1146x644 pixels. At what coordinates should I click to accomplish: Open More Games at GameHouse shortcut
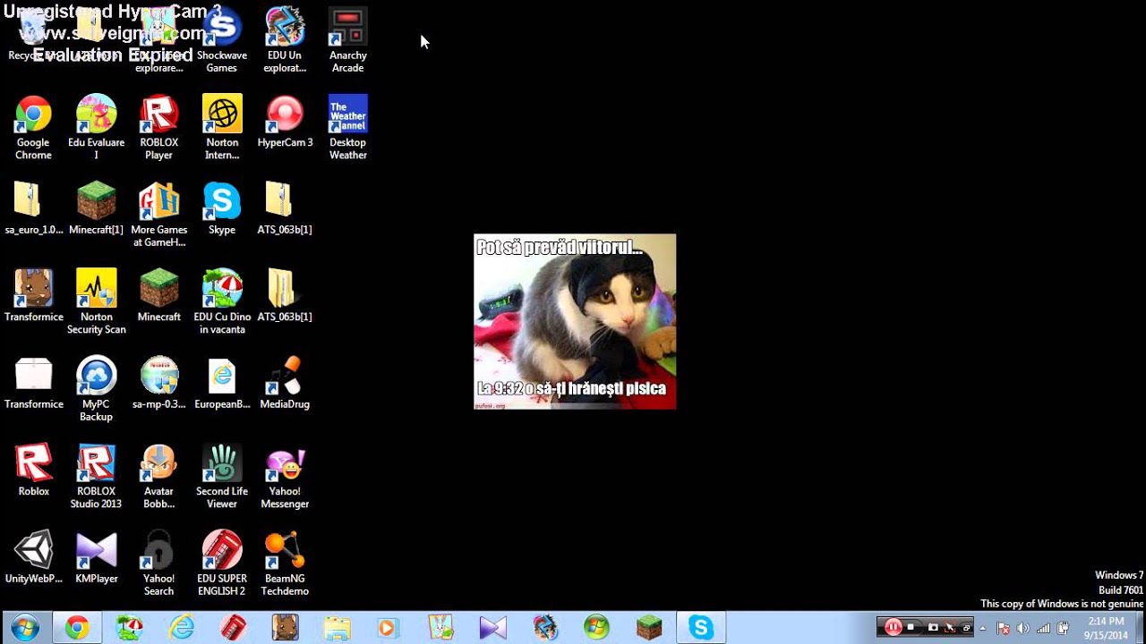pos(158,215)
